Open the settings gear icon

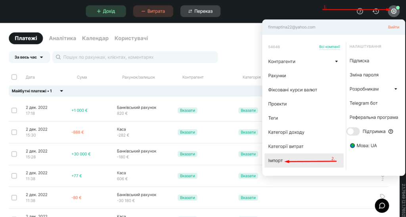394,11
